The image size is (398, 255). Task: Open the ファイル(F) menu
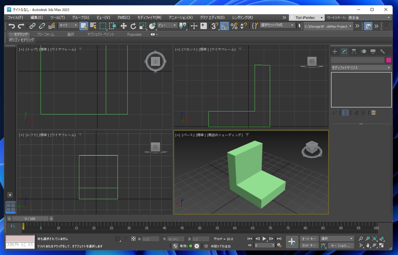tap(15, 17)
